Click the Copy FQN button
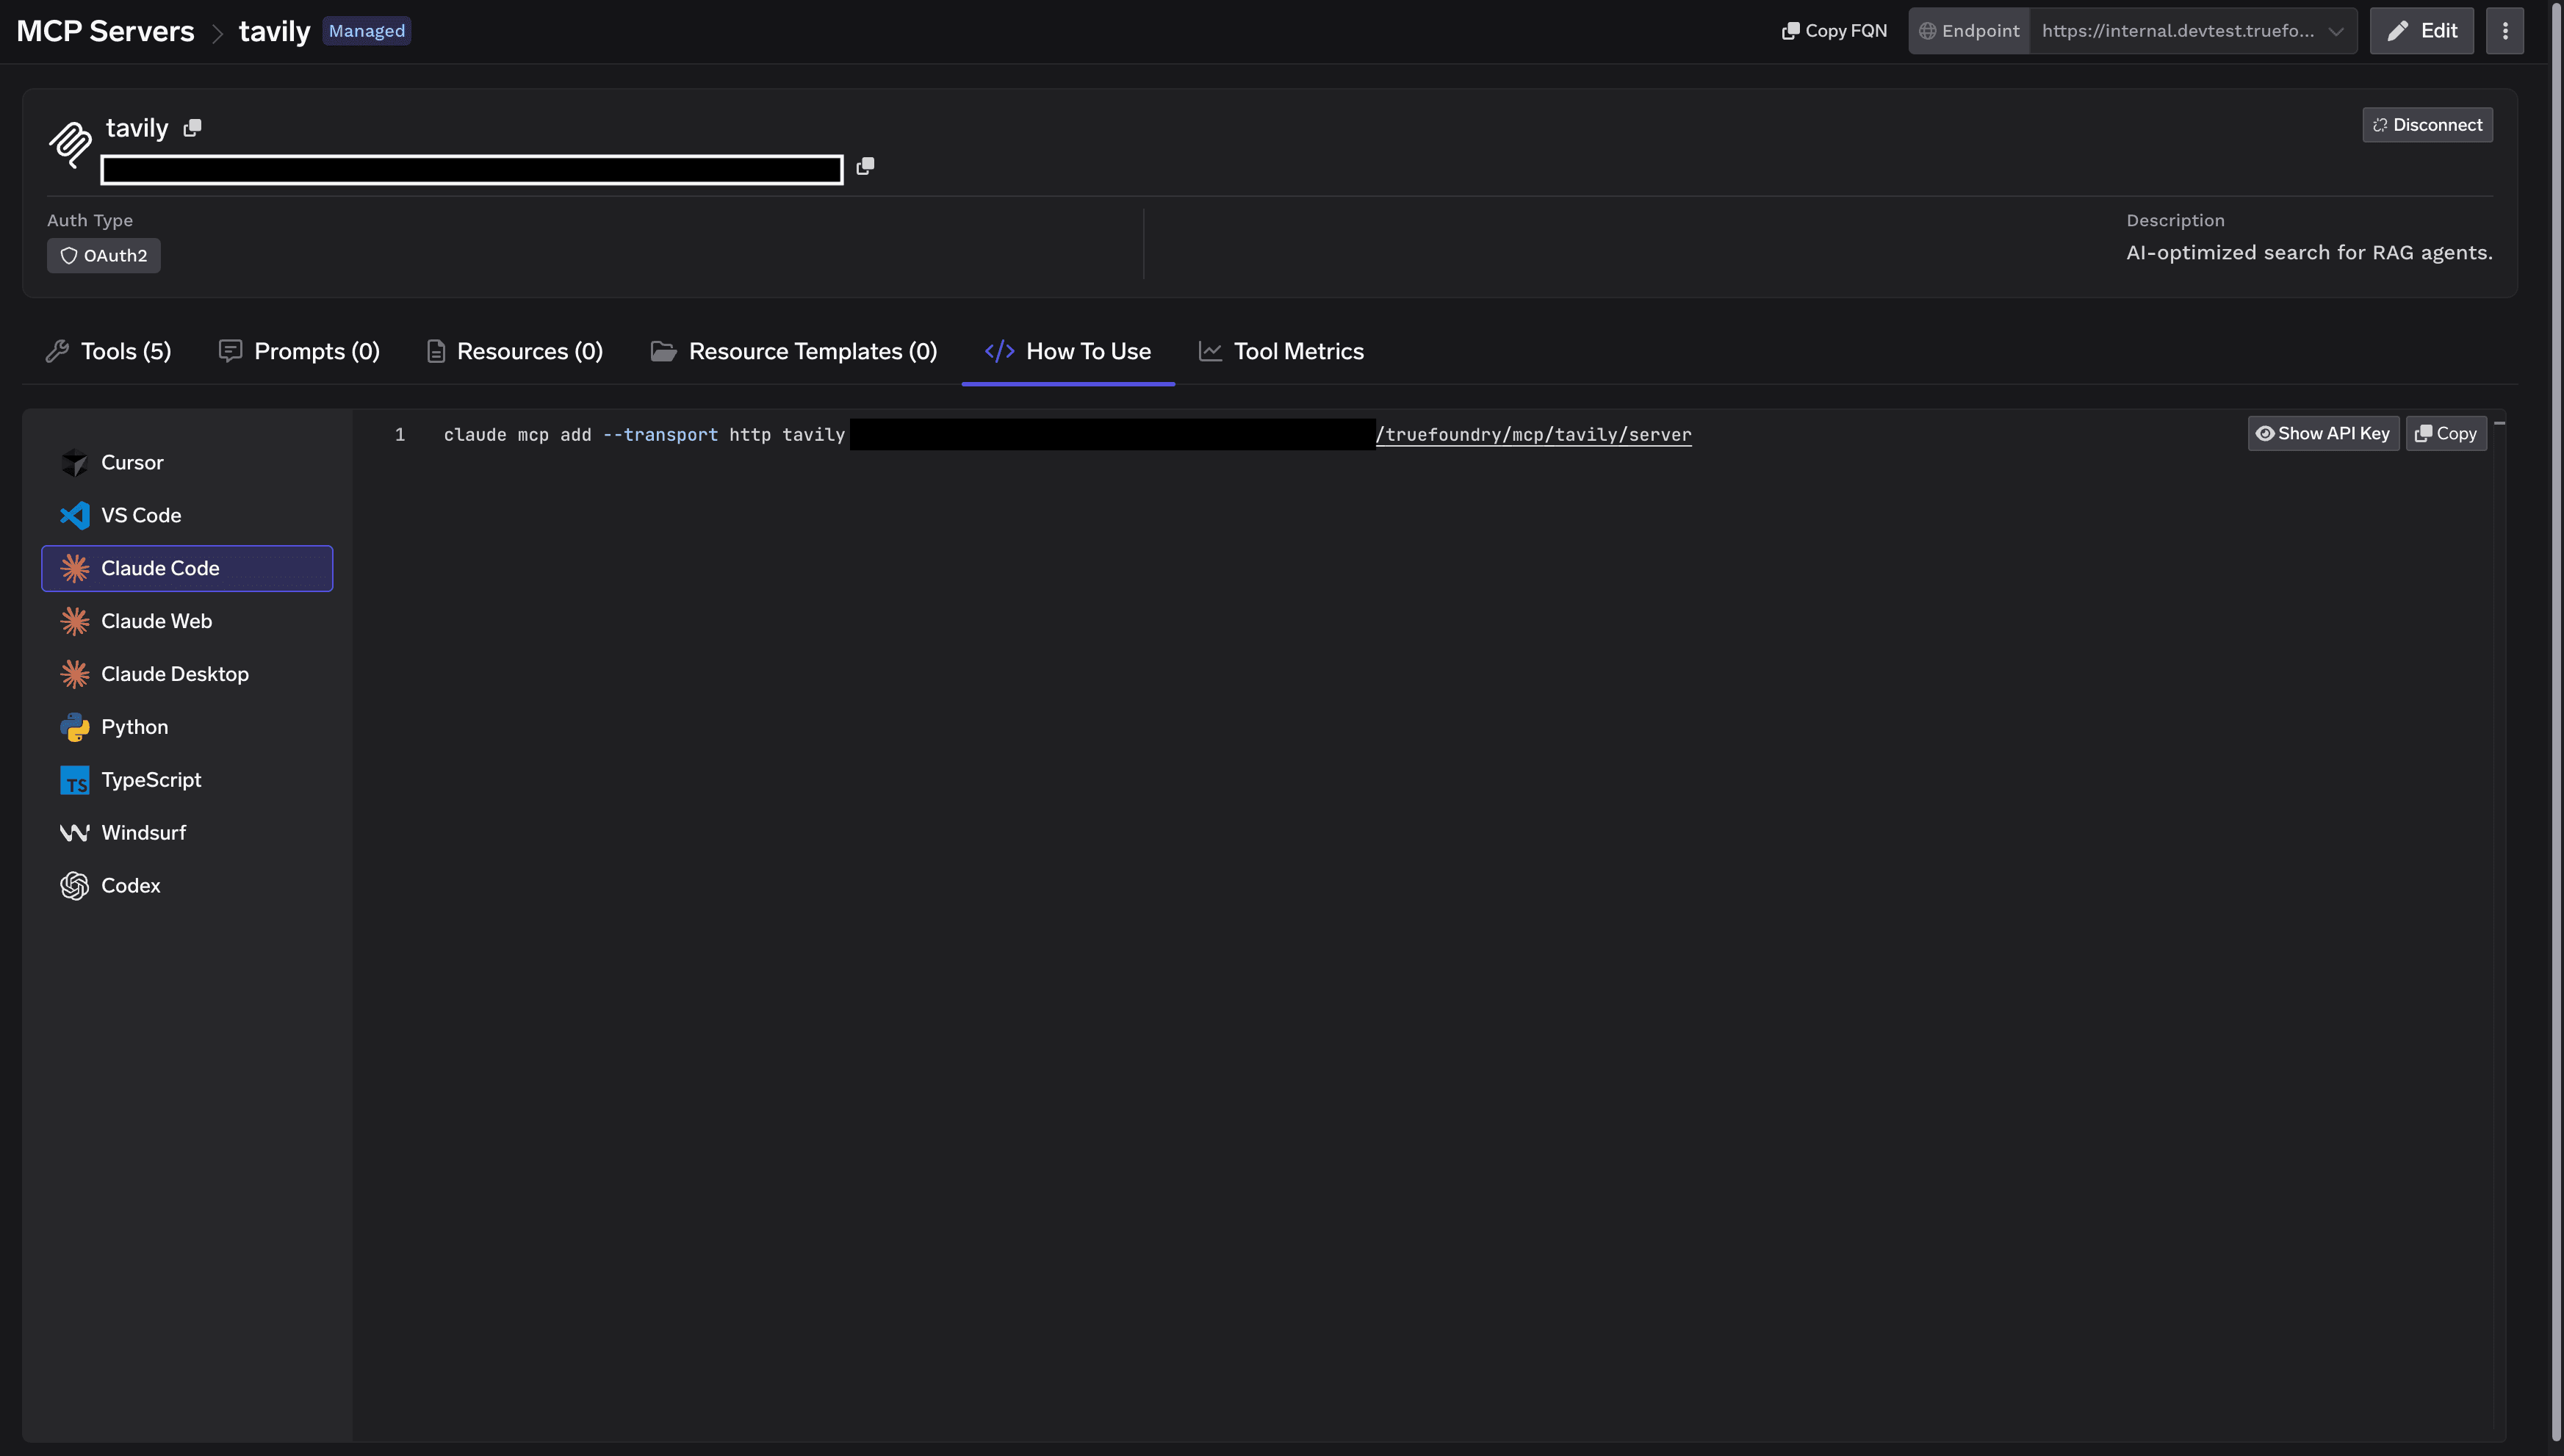Screen dimensions: 2564x1456 point(1835,31)
